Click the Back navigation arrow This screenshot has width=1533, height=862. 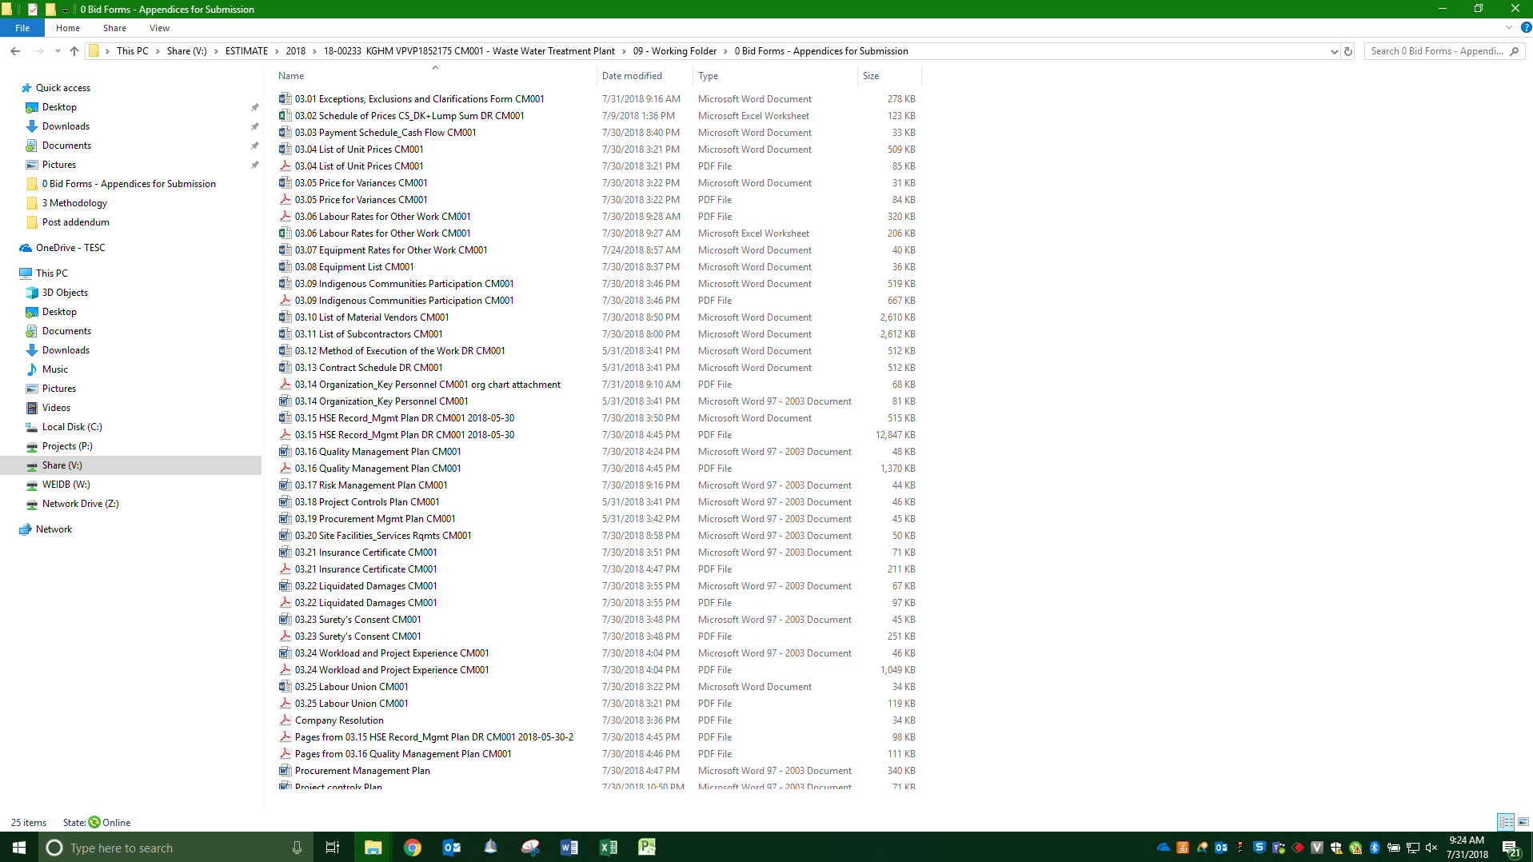[15, 51]
